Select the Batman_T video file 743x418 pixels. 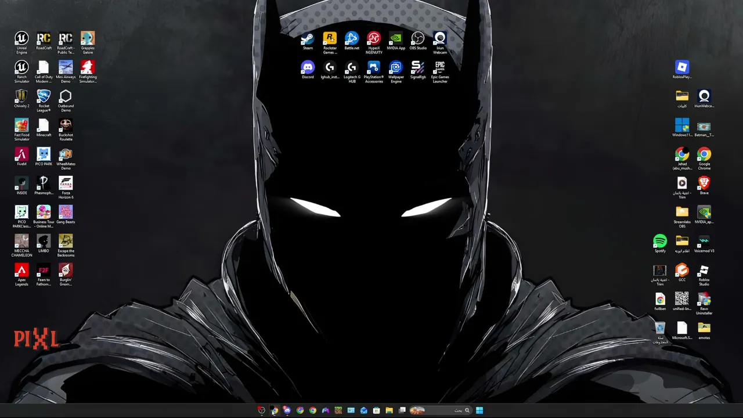click(704, 128)
